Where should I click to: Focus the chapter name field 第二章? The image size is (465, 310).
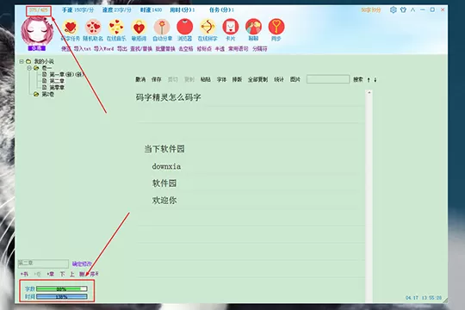click(x=43, y=263)
